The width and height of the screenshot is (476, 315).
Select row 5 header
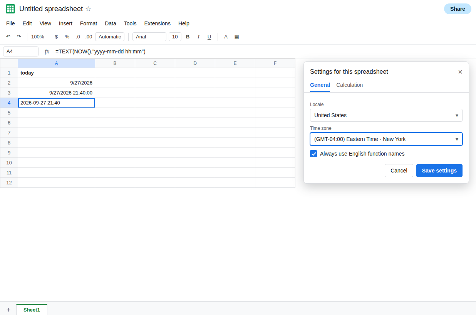[9, 113]
